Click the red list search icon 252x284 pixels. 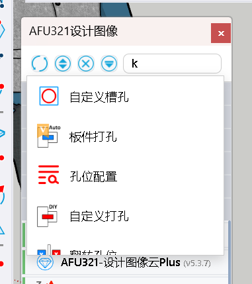(x=48, y=175)
